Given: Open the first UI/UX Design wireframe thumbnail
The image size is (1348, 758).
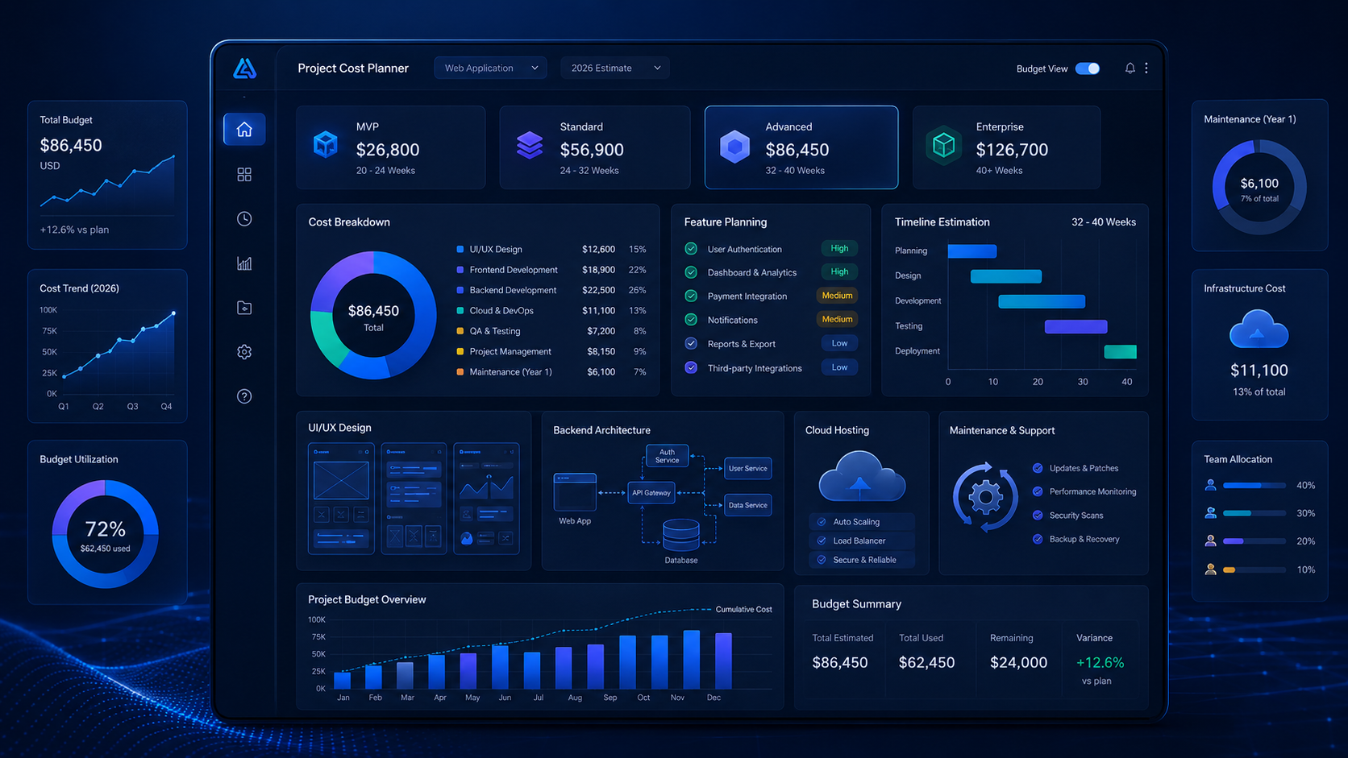Looking at the screenshot, I should [341, 498].
